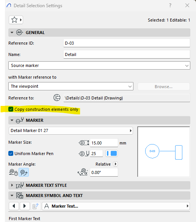Edit the Reference ID field D-03

click(127, 43)
